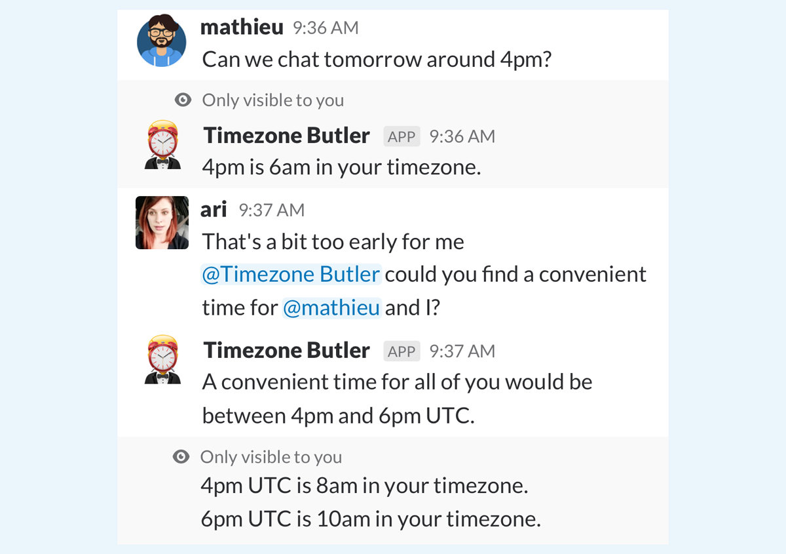Image resolution: width=786 pixels, height=554 pixels.
Task: Click the "Can we chat tomorrow around 4pm?" message
Action: 377,60
